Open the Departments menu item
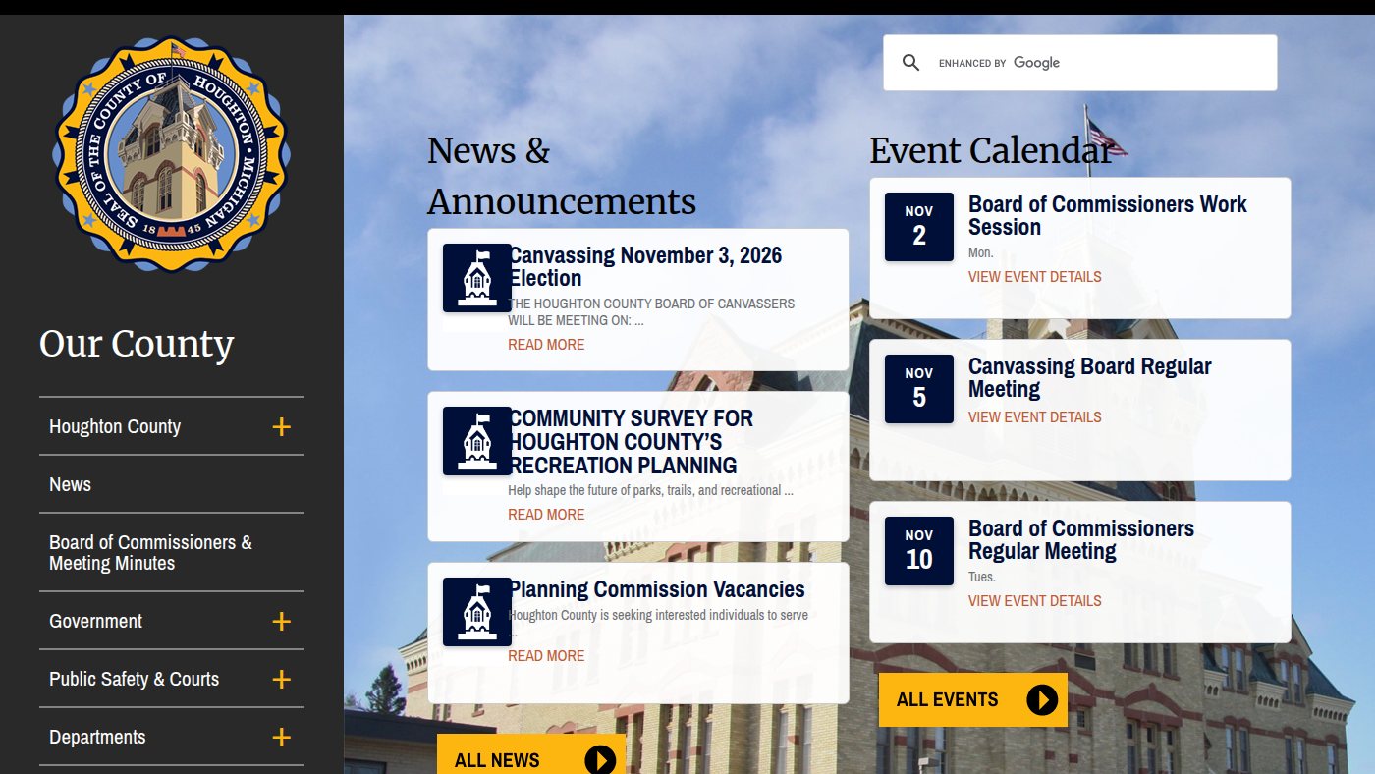Image resolution: width=1375 pixels, height=774 pixels. [x=97, y=737]
